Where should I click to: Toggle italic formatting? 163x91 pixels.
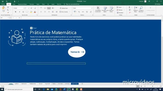click(19, 12)
